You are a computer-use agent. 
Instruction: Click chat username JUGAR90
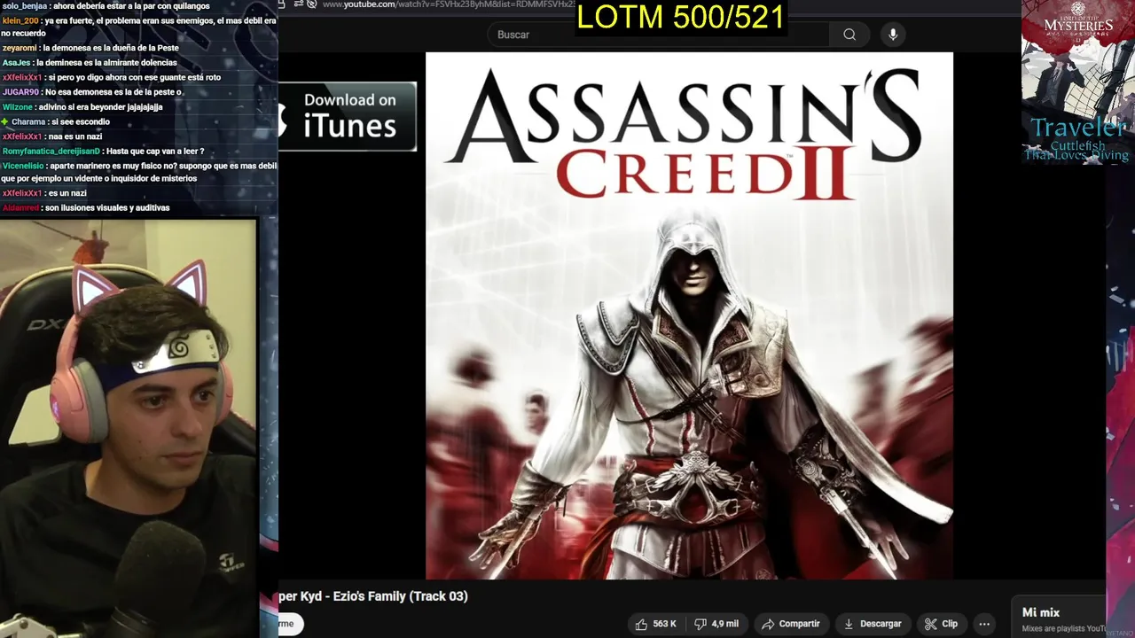click(20, 92)
